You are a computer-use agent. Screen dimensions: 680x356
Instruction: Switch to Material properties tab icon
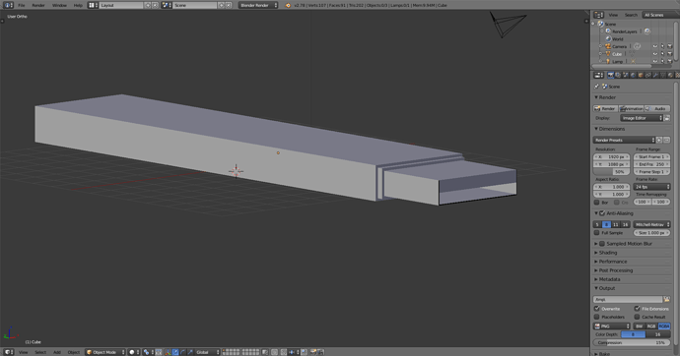coord(670,76)
